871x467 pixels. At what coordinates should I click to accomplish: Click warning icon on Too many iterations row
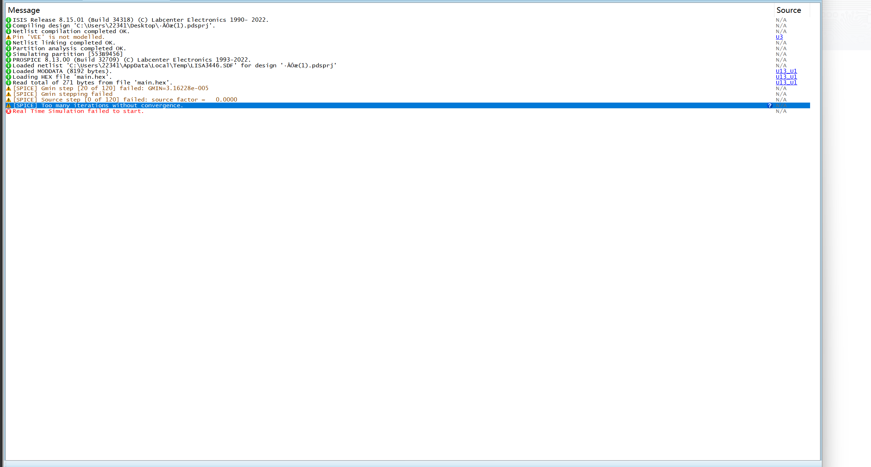[9, 105]
